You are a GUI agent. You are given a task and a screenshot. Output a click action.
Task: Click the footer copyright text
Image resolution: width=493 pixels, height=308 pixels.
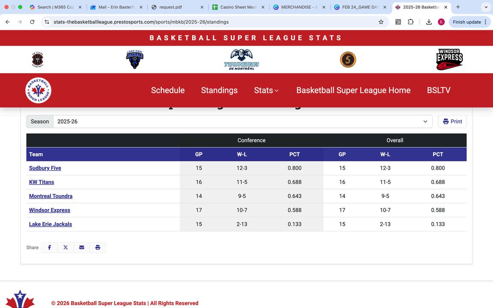[x=125, y=303]
